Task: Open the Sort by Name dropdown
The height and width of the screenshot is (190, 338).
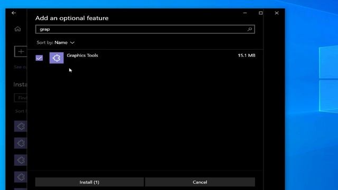Action: (55, 42)
